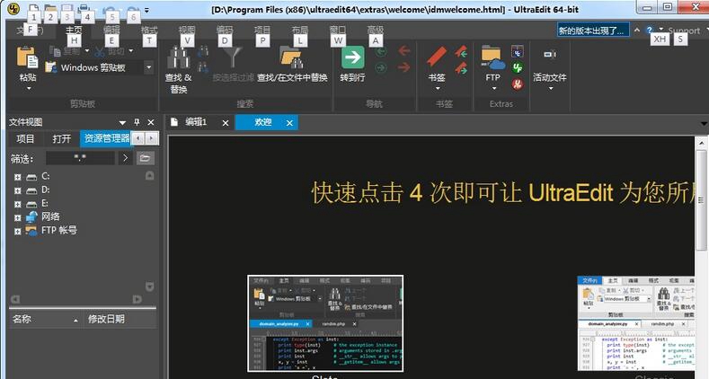Open quick access toolbar customize dropdown
The height and width of the screenshot is (379, 709).
146,10
